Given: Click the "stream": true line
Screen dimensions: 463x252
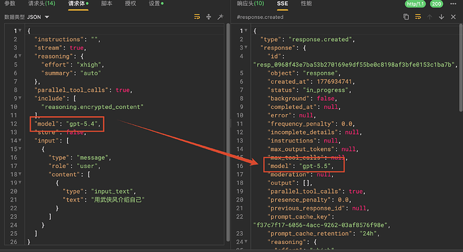Looking at the screenshot, I should pos(60,48).
